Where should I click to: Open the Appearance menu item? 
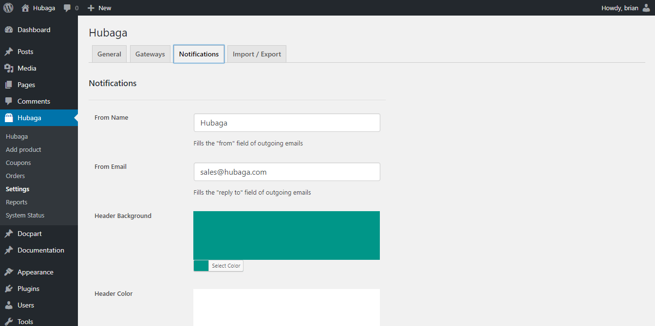click(39, 272)
